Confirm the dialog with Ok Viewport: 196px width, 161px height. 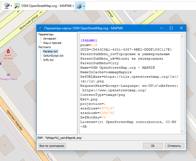[x=153, y=146]
